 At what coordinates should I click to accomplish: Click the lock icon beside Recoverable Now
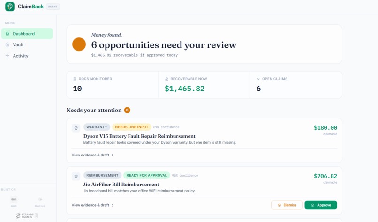click(x=166, y=79)
